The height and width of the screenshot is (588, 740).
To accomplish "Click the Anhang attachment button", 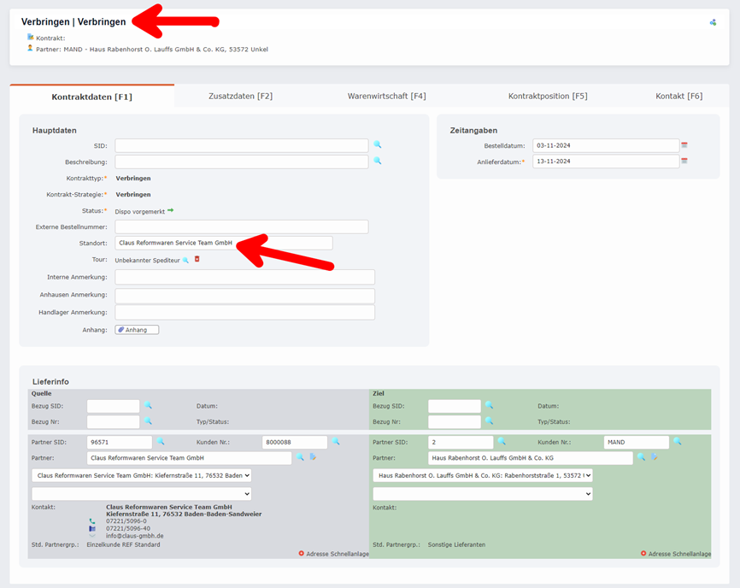I will [137, 330].
